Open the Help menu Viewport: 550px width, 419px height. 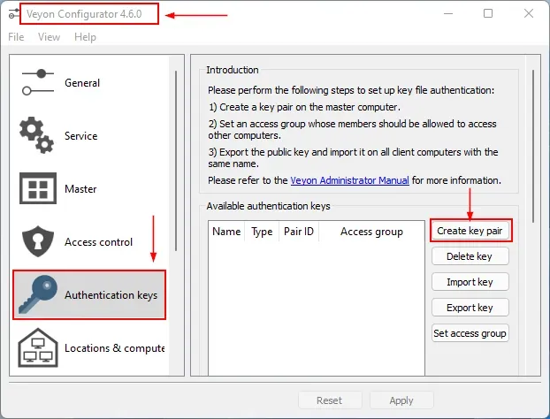pos(85,37)
